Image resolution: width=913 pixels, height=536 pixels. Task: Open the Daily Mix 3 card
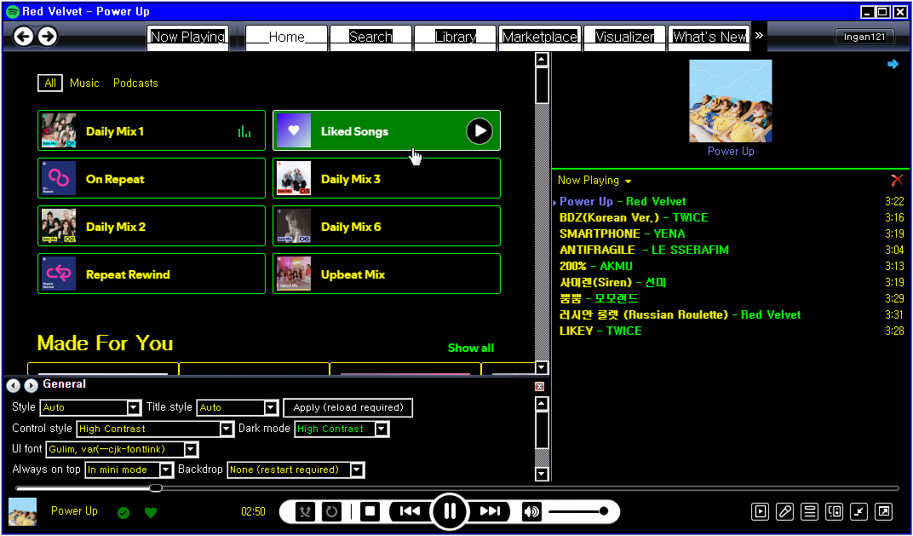coord(387,178)
